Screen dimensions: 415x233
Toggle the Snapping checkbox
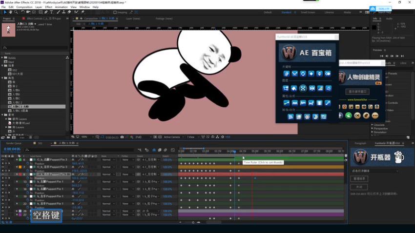[x=115, y=12]
